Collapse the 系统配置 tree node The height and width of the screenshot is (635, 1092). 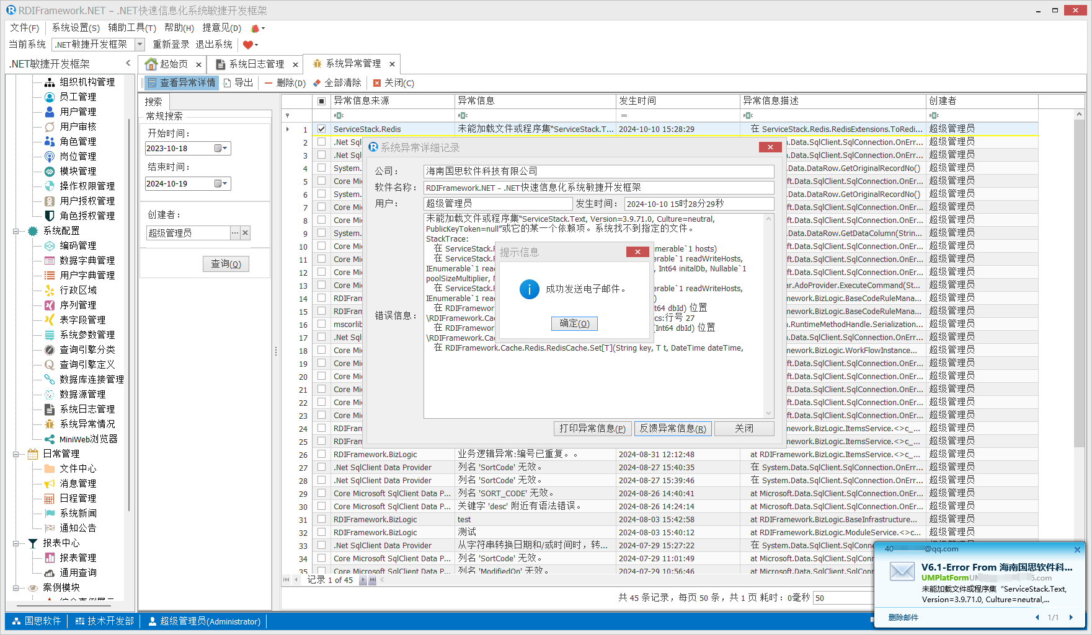(16, 231)
